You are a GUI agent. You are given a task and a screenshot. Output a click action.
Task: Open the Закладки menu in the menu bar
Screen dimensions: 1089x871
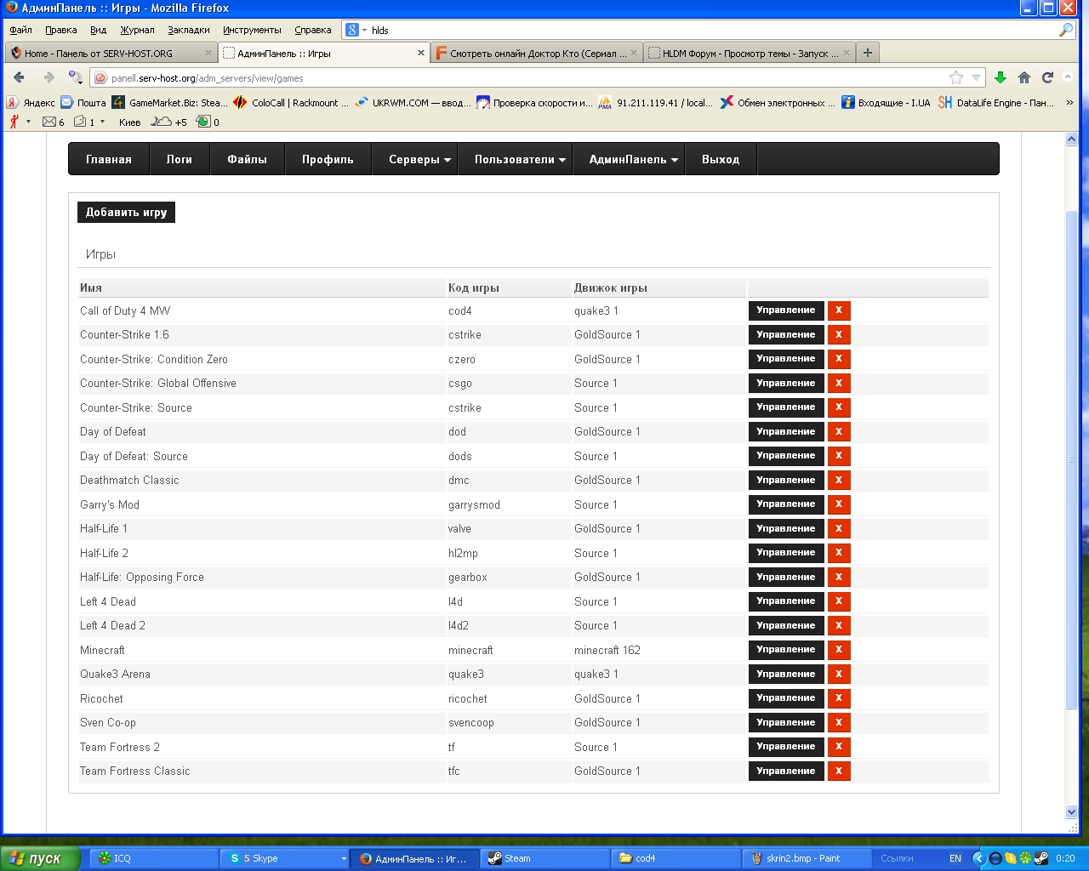[x=188, y=30]
